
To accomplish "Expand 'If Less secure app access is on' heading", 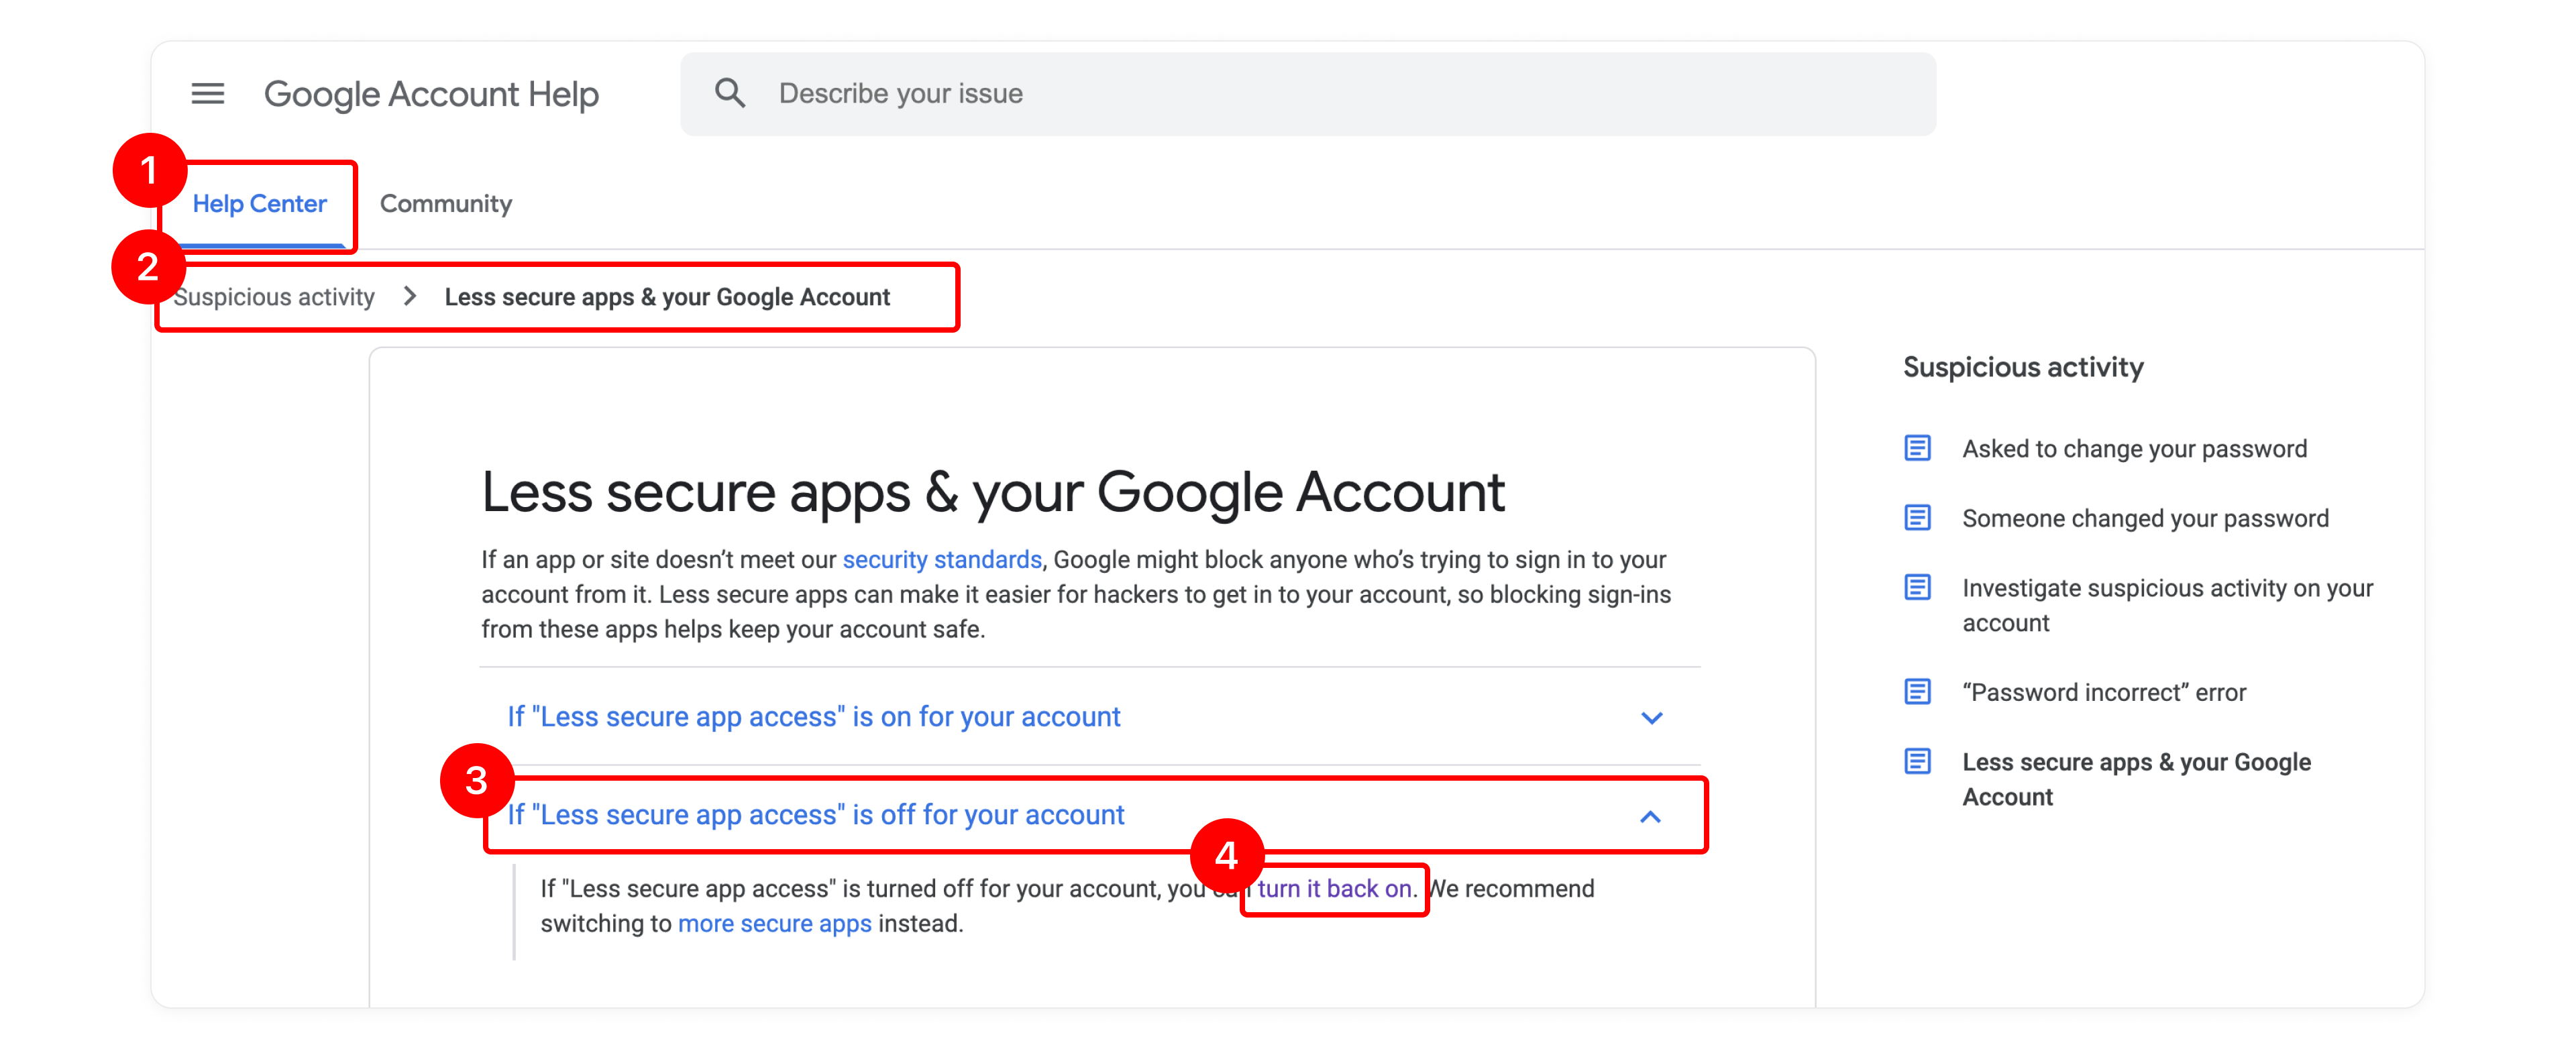I will [x=813, y=717].
